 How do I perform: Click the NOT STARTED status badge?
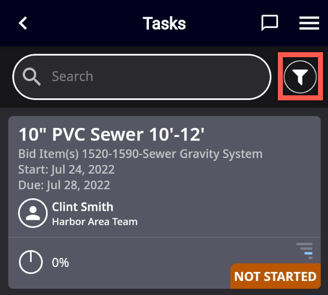point(275,276)
